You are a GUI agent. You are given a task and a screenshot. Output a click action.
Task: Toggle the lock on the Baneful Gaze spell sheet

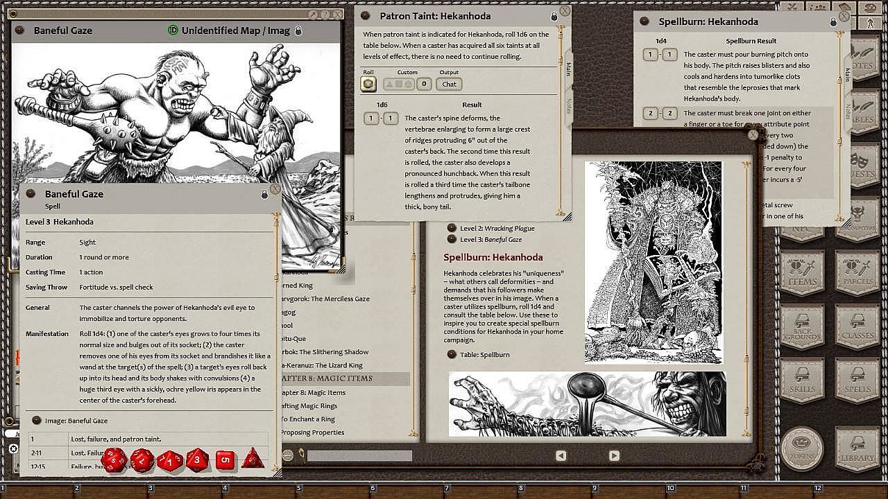[264, 195]
